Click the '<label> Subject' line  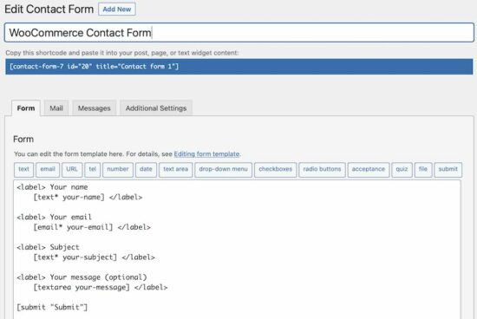48,247
